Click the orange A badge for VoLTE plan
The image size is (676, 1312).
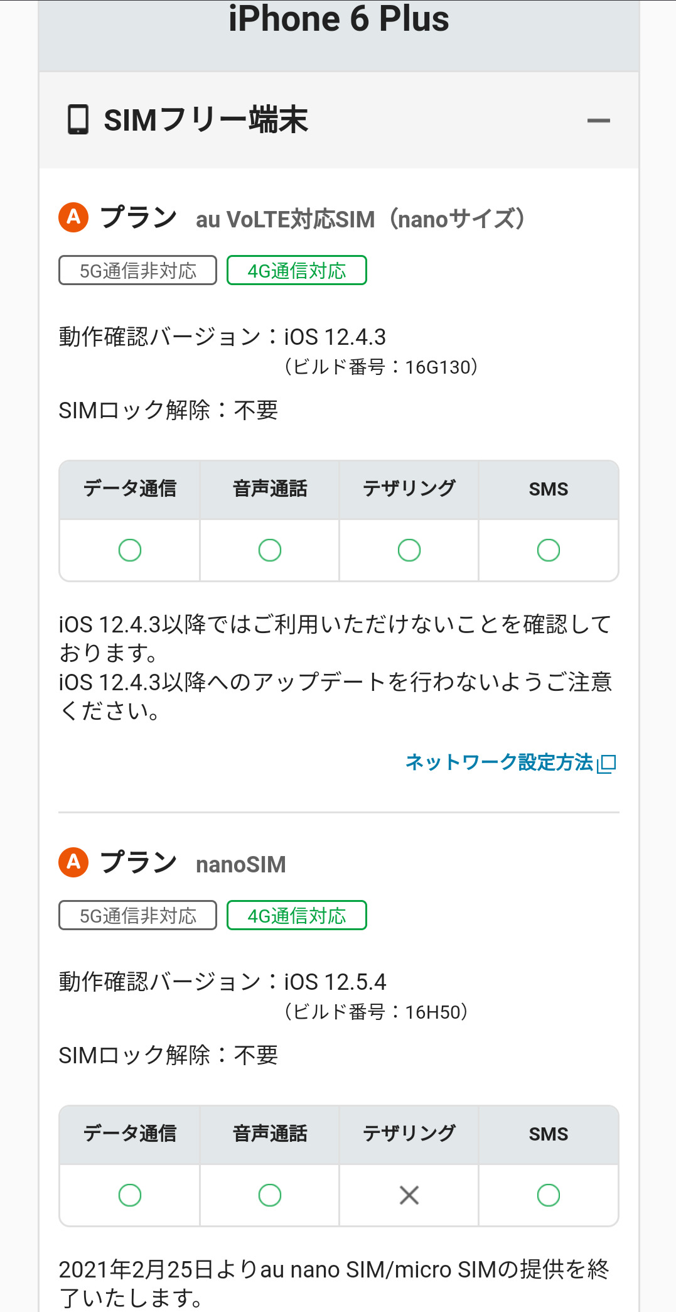73,217
